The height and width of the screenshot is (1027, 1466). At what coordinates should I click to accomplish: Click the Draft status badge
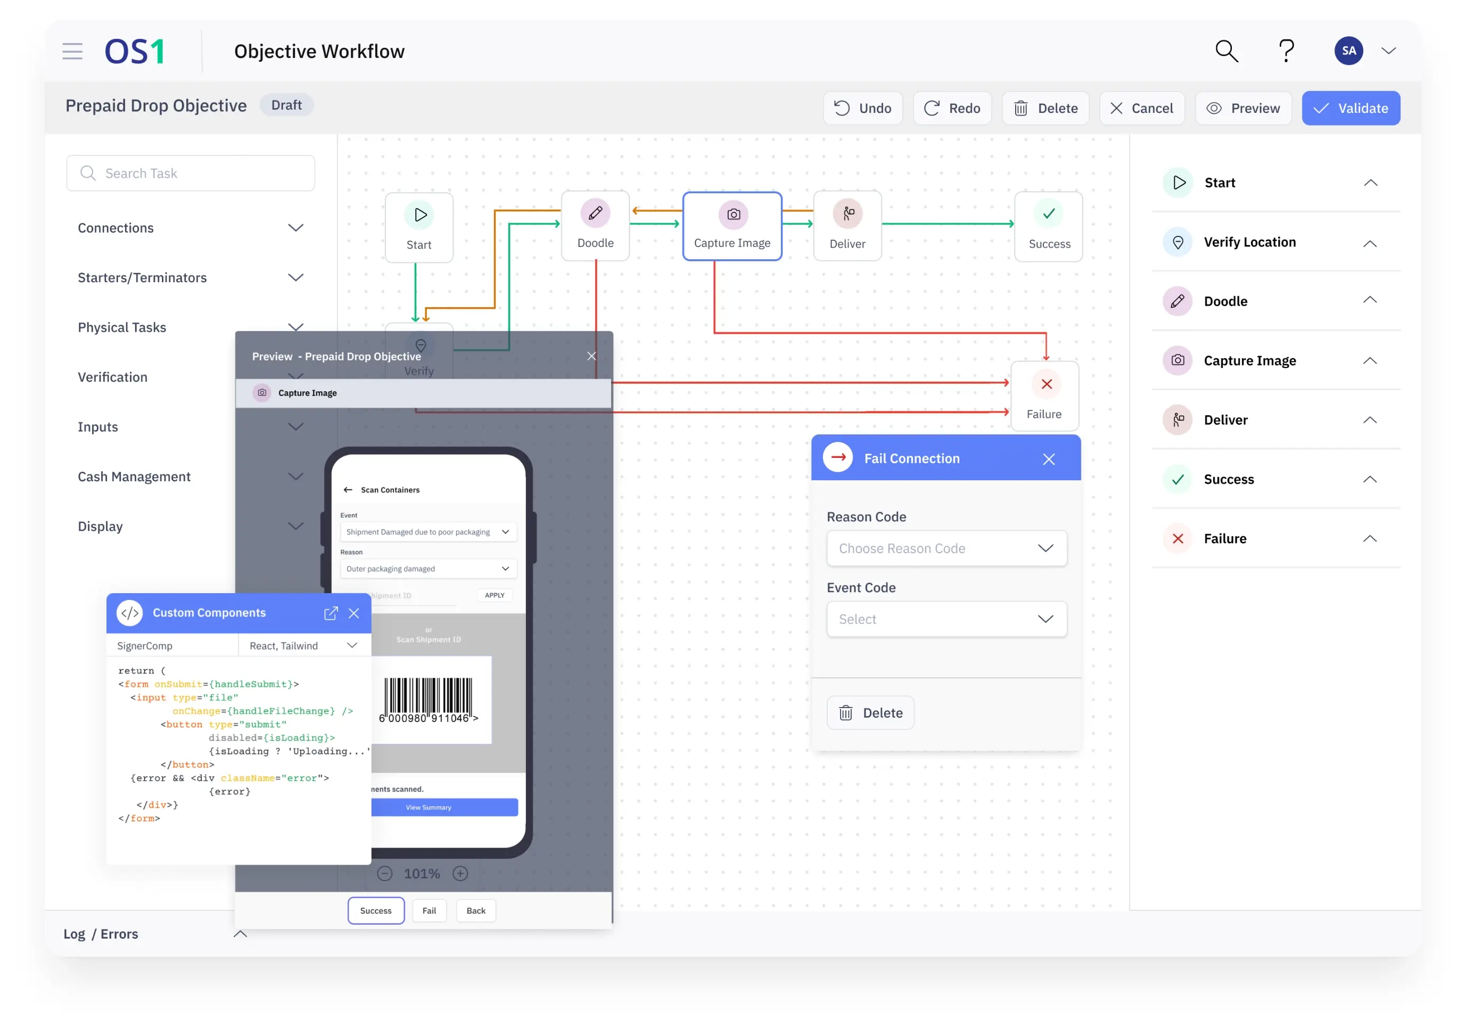(286, 105)
